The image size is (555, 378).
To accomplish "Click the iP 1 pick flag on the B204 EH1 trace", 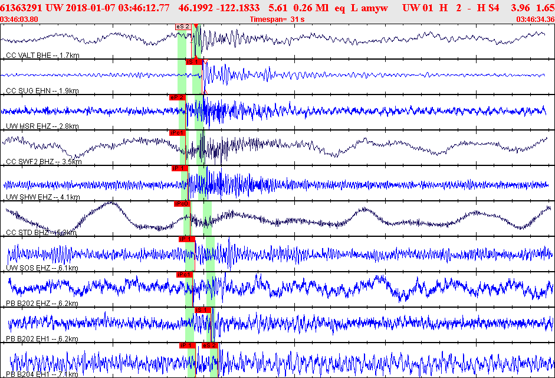I will pos(187,346).
